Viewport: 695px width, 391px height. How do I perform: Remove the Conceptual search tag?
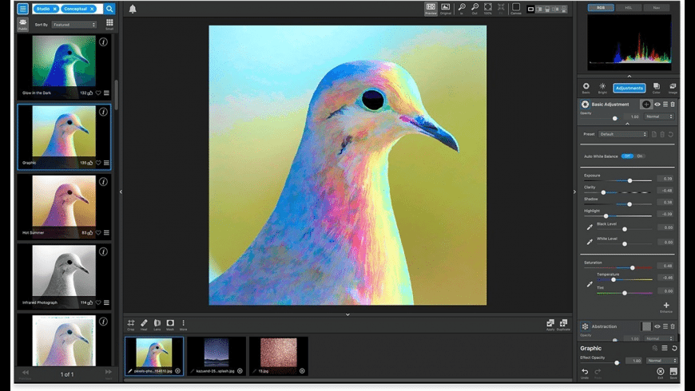pos(92,9)
